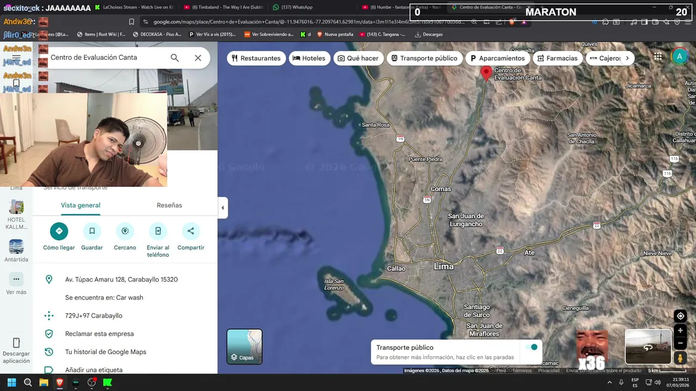Viewport: 696px width, 391px height.
Task: Select the Vista general tab
Action: pos(80,205)
